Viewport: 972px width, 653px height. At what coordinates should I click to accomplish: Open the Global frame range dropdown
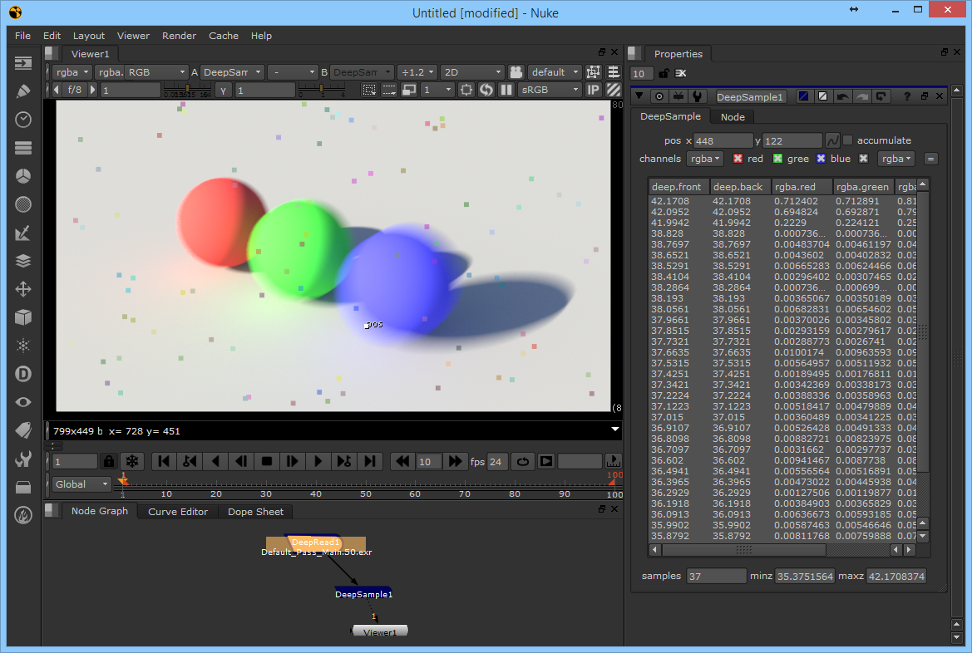pyautogui.click(x=81, y=484)
